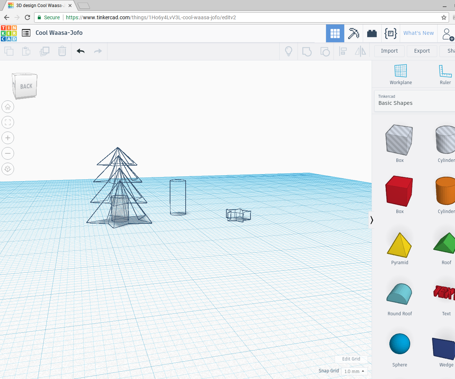Close the 3D design browser tab
The height and width of the screenshot is (379, 455).
pyautogui.click(x=70, y=6)
